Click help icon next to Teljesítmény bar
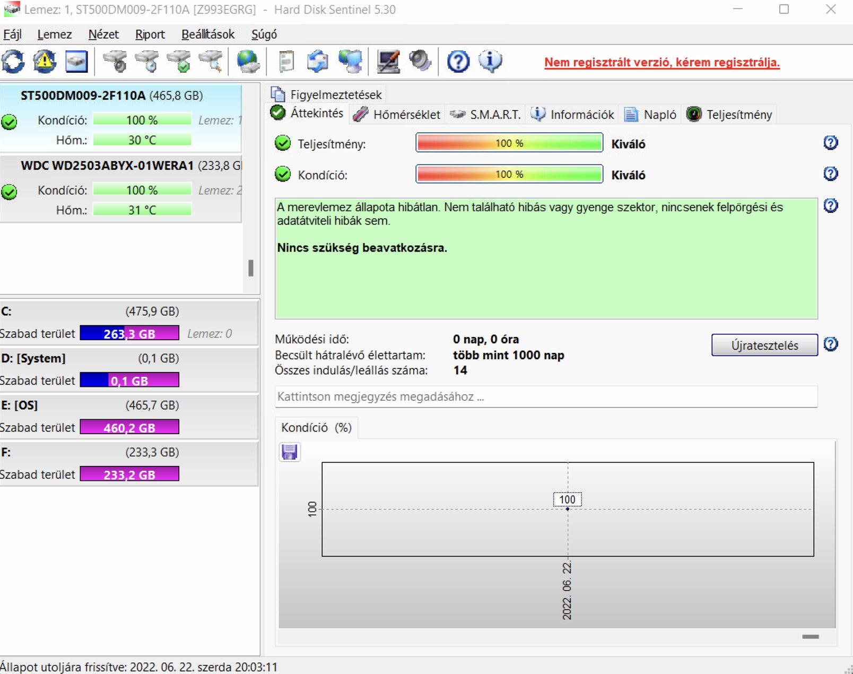This screenshot has height=674, width=853. 831,142
